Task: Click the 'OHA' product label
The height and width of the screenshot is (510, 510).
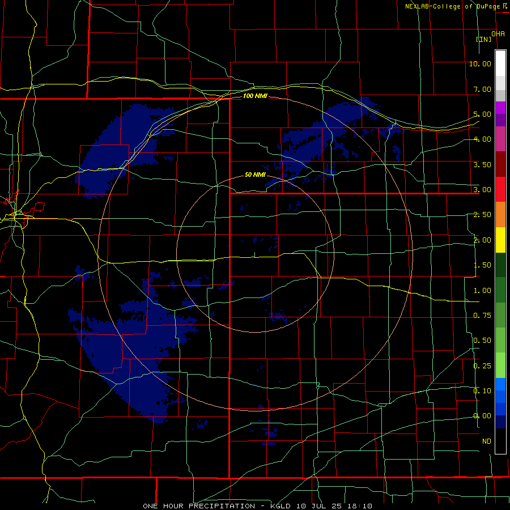Action: click(x=498, y=34)
